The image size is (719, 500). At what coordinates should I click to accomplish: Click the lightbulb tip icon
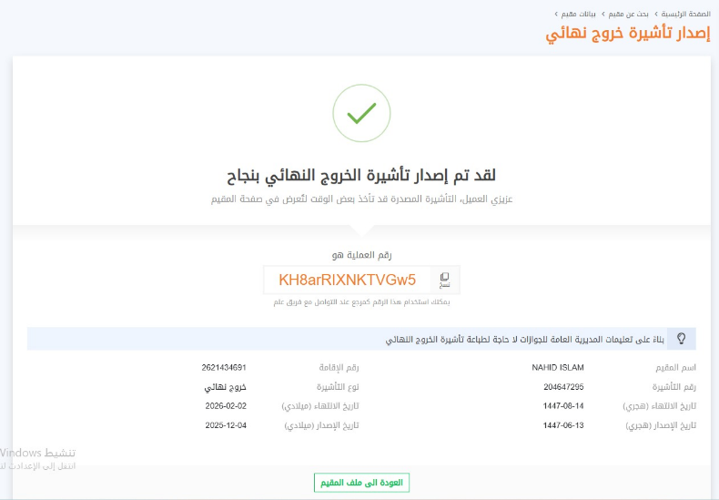681,339
